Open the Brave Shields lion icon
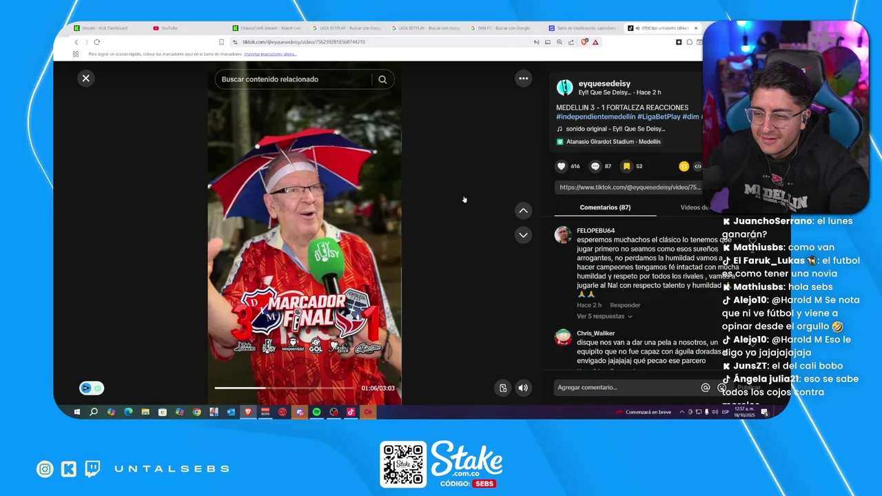This screenshot has height=496, width=882. click(584, 42)
